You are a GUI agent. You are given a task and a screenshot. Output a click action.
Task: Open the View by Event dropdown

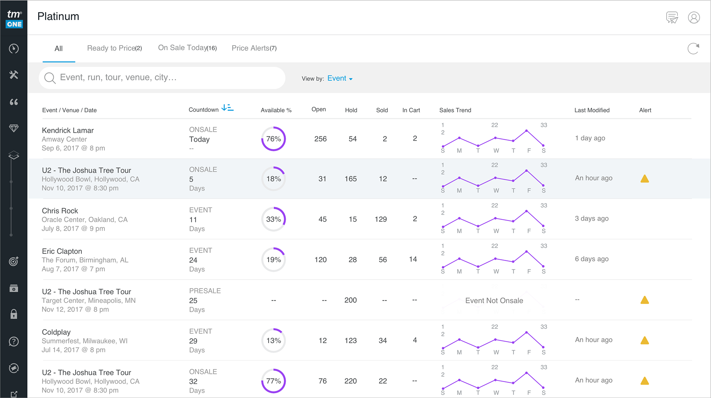tap(340, 78)
